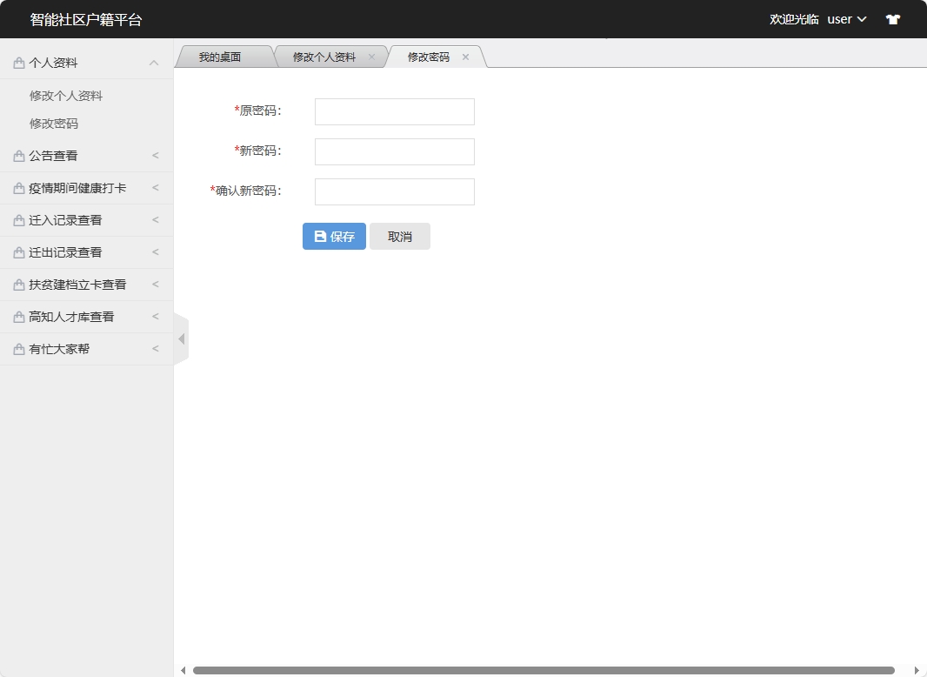Expand the 迁出记录查看 menu chevron
This screenshot has width=927, height=677.
(x=156, y=252)
